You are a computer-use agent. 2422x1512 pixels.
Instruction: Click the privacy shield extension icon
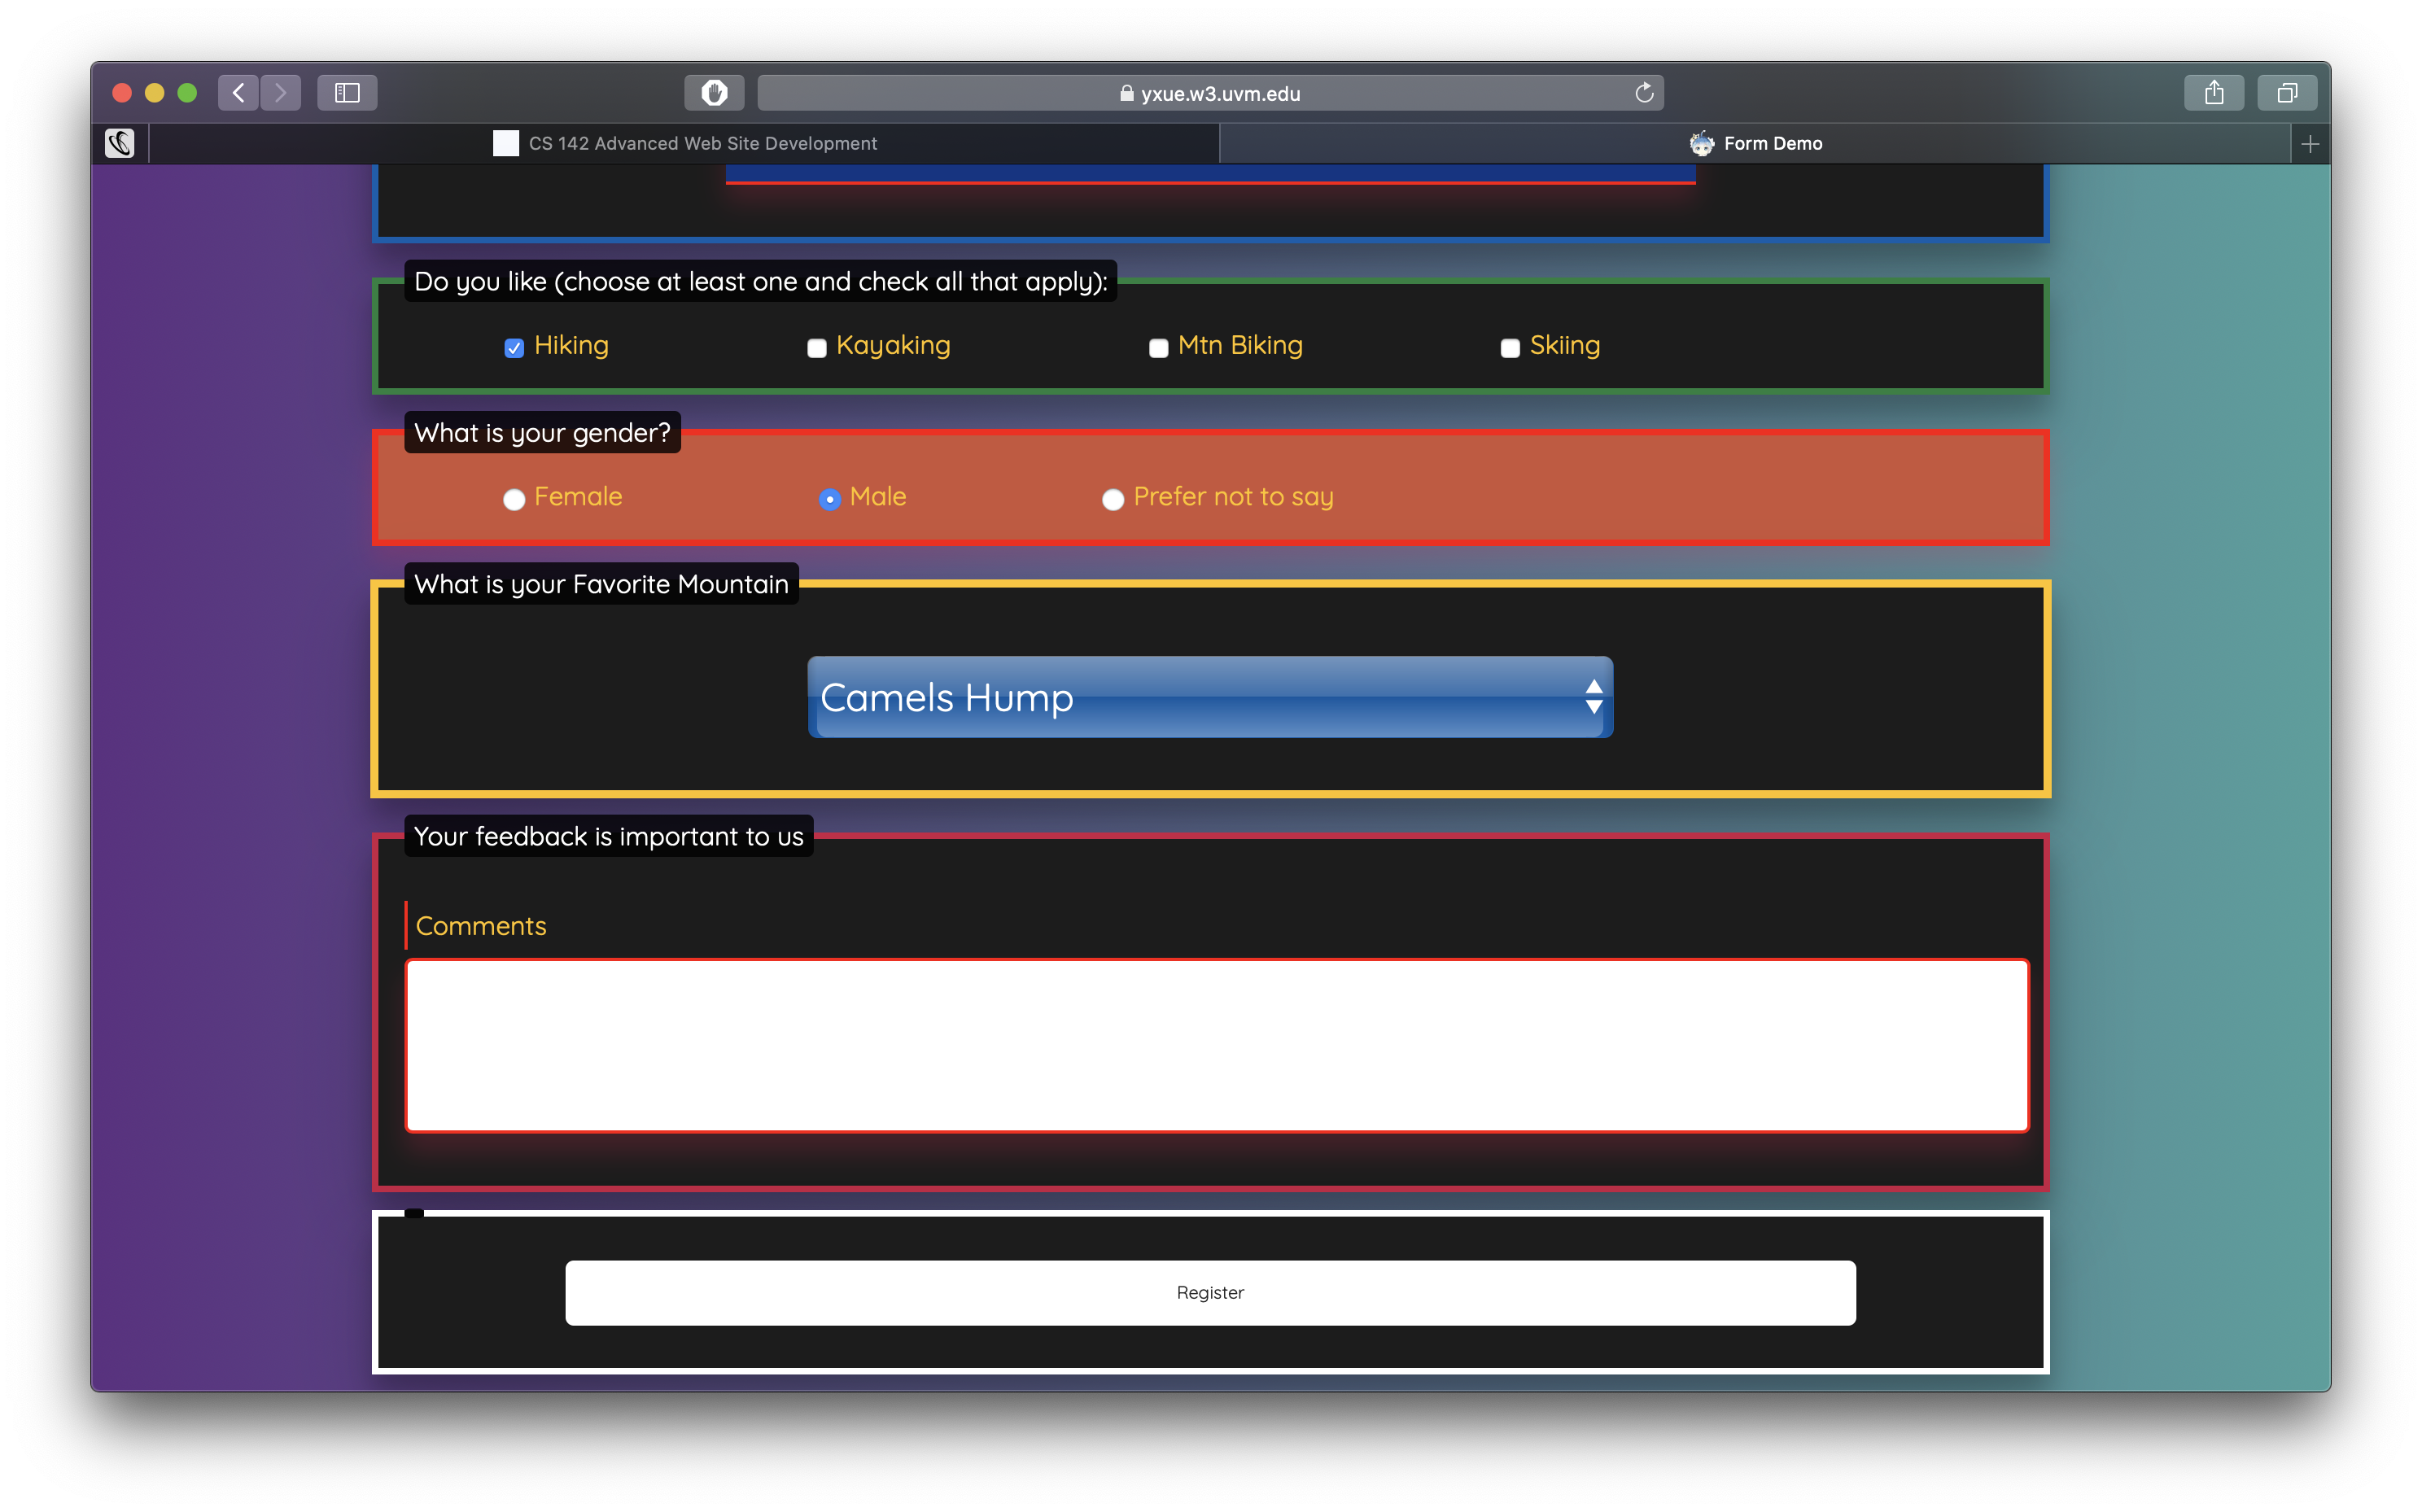pos(714,93)
